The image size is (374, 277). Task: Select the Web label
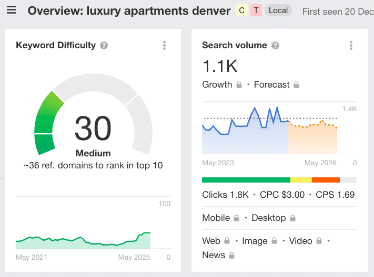(211, 241)
